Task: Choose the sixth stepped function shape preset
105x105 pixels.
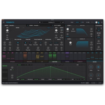Action: click(x=63, y=65)
